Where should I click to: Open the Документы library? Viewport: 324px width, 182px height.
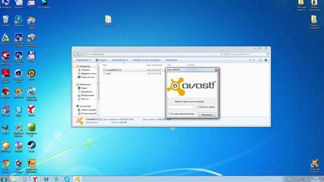[85, 92]
